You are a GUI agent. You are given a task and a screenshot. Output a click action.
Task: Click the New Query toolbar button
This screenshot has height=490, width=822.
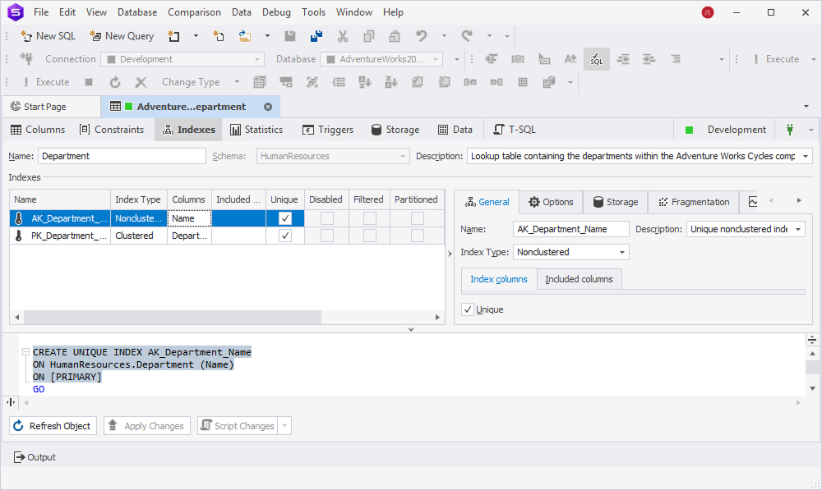[122, 36]
